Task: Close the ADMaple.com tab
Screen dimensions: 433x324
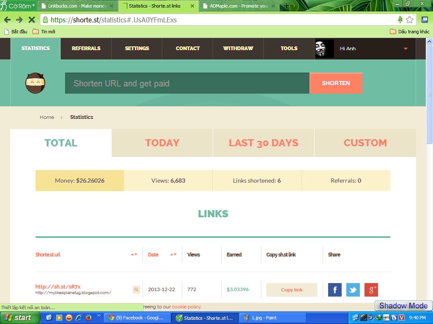Action: (x=273, y=6)
